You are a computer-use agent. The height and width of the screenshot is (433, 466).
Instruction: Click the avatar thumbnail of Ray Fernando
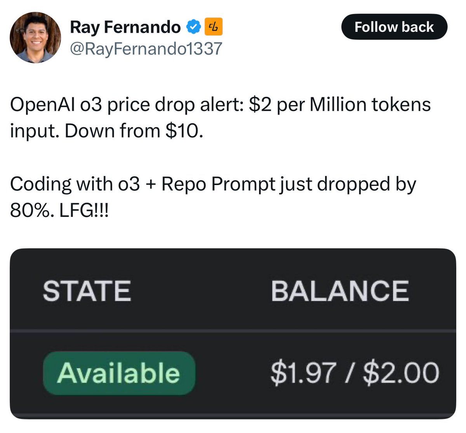click(35, 37)
